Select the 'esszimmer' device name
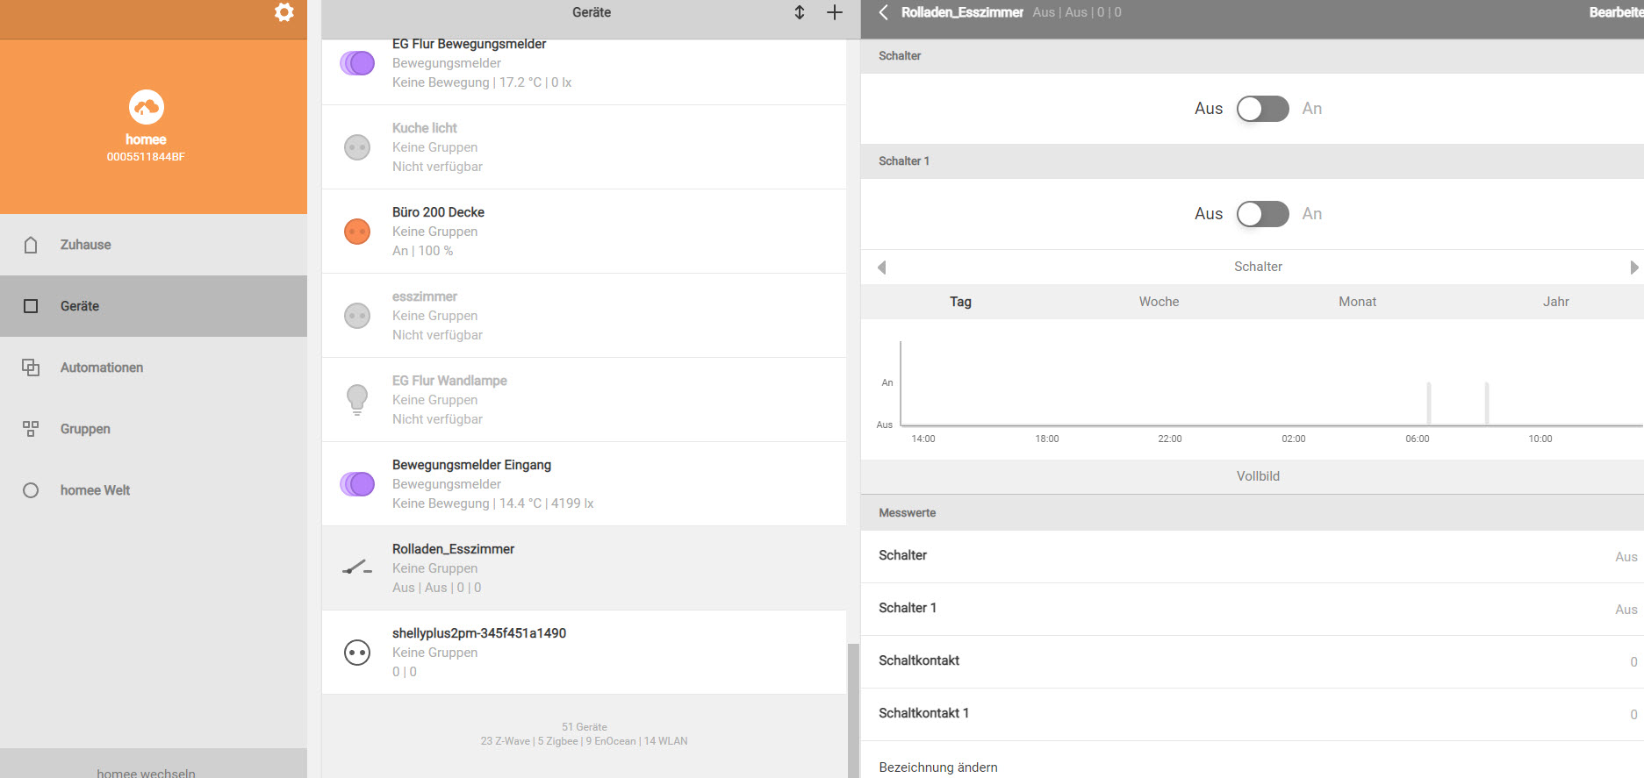Image resolution: width=1644 pixels, height=778 pixels. (x=424, y=296)
